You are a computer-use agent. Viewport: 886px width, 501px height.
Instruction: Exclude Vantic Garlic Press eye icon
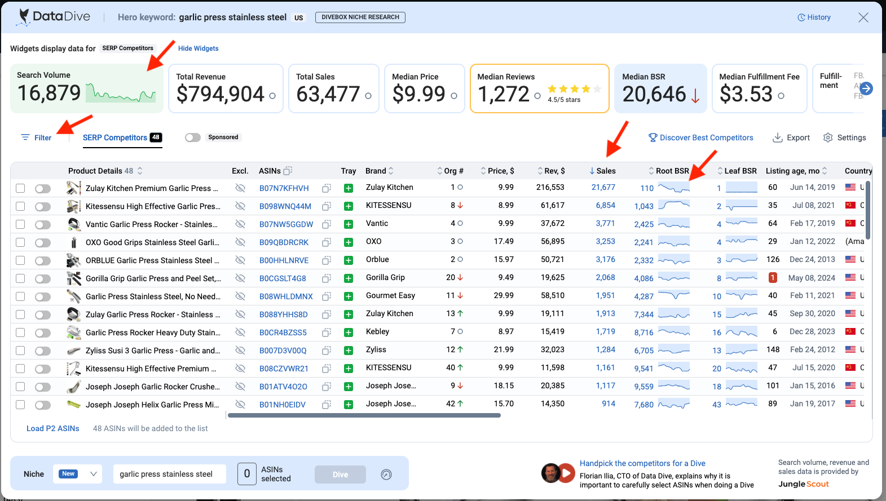[240, 224]
